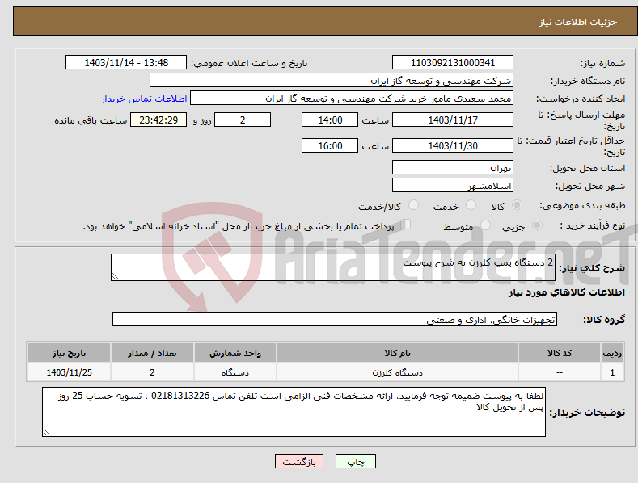This screenshot has width=638, height=483.
Task: Click the unit cell دستگاه in table
Action: (x=235, y=372)
